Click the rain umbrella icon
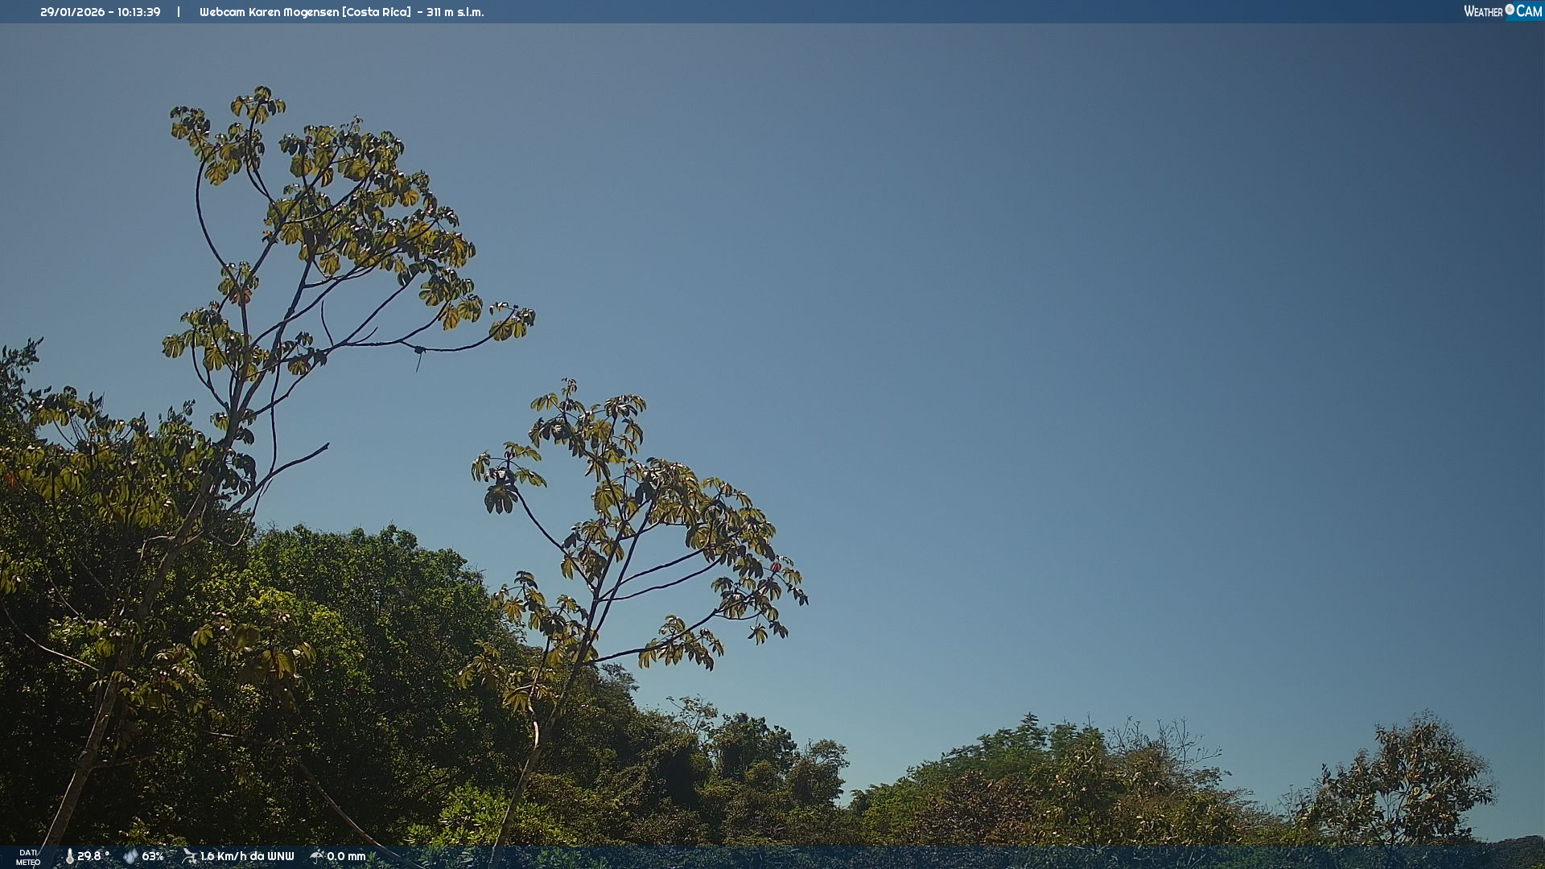 pyautogui.click(x=317, y=856)
